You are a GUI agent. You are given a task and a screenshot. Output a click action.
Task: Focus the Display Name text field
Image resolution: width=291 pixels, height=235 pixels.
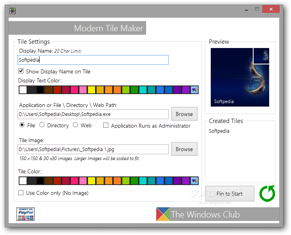[x=93, y=60]
